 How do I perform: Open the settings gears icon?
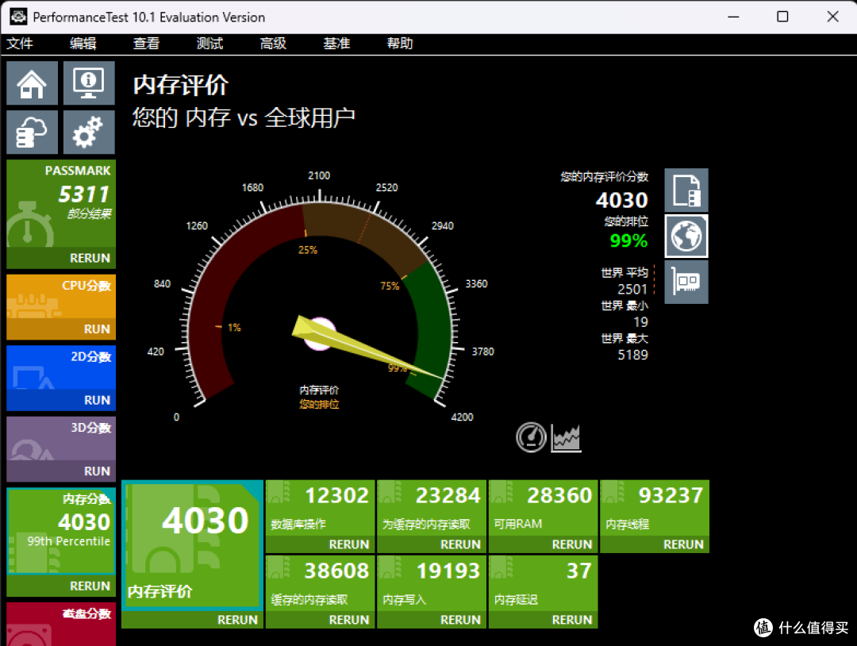pos(89,133)
